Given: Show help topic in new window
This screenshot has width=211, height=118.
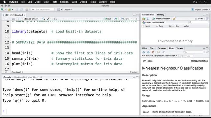Looking at the screenshot, I should (x=164, y=52).
